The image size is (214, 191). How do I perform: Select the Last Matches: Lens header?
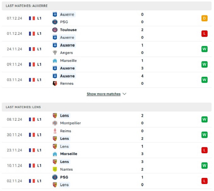click(107, 107)
